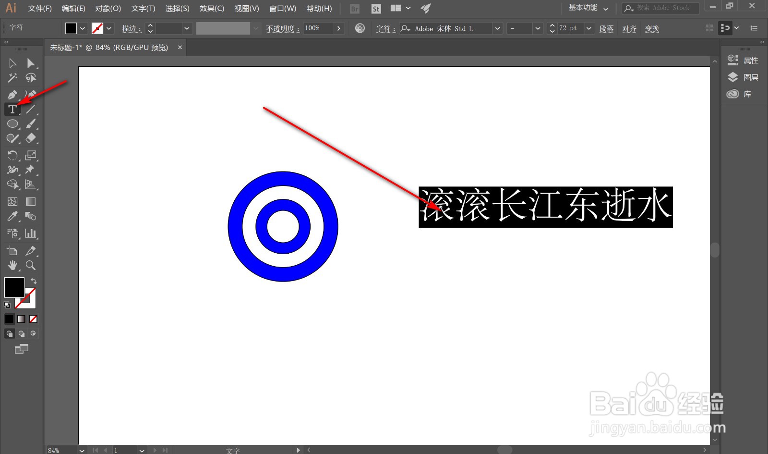Open the 基本功能 workspace switcher
This screenshot has width=768, height=454.
point(588,8)
